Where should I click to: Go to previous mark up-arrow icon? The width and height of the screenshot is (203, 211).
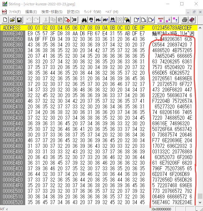click(175, 20)
